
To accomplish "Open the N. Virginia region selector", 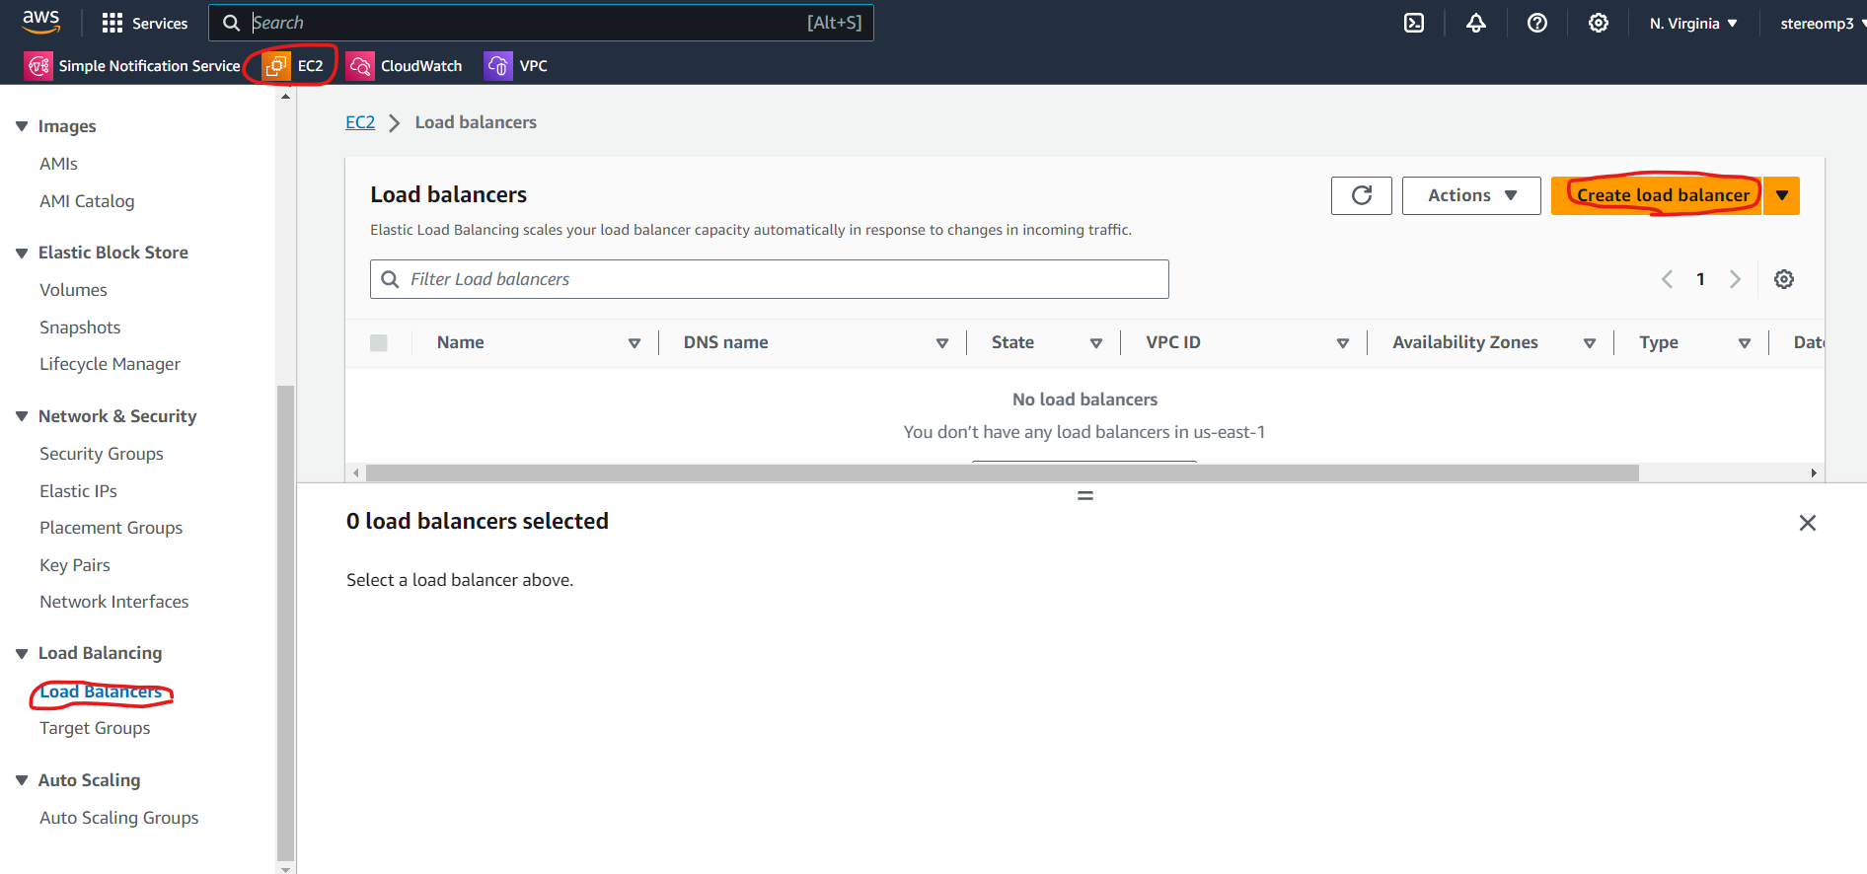I will [1693, 23].
